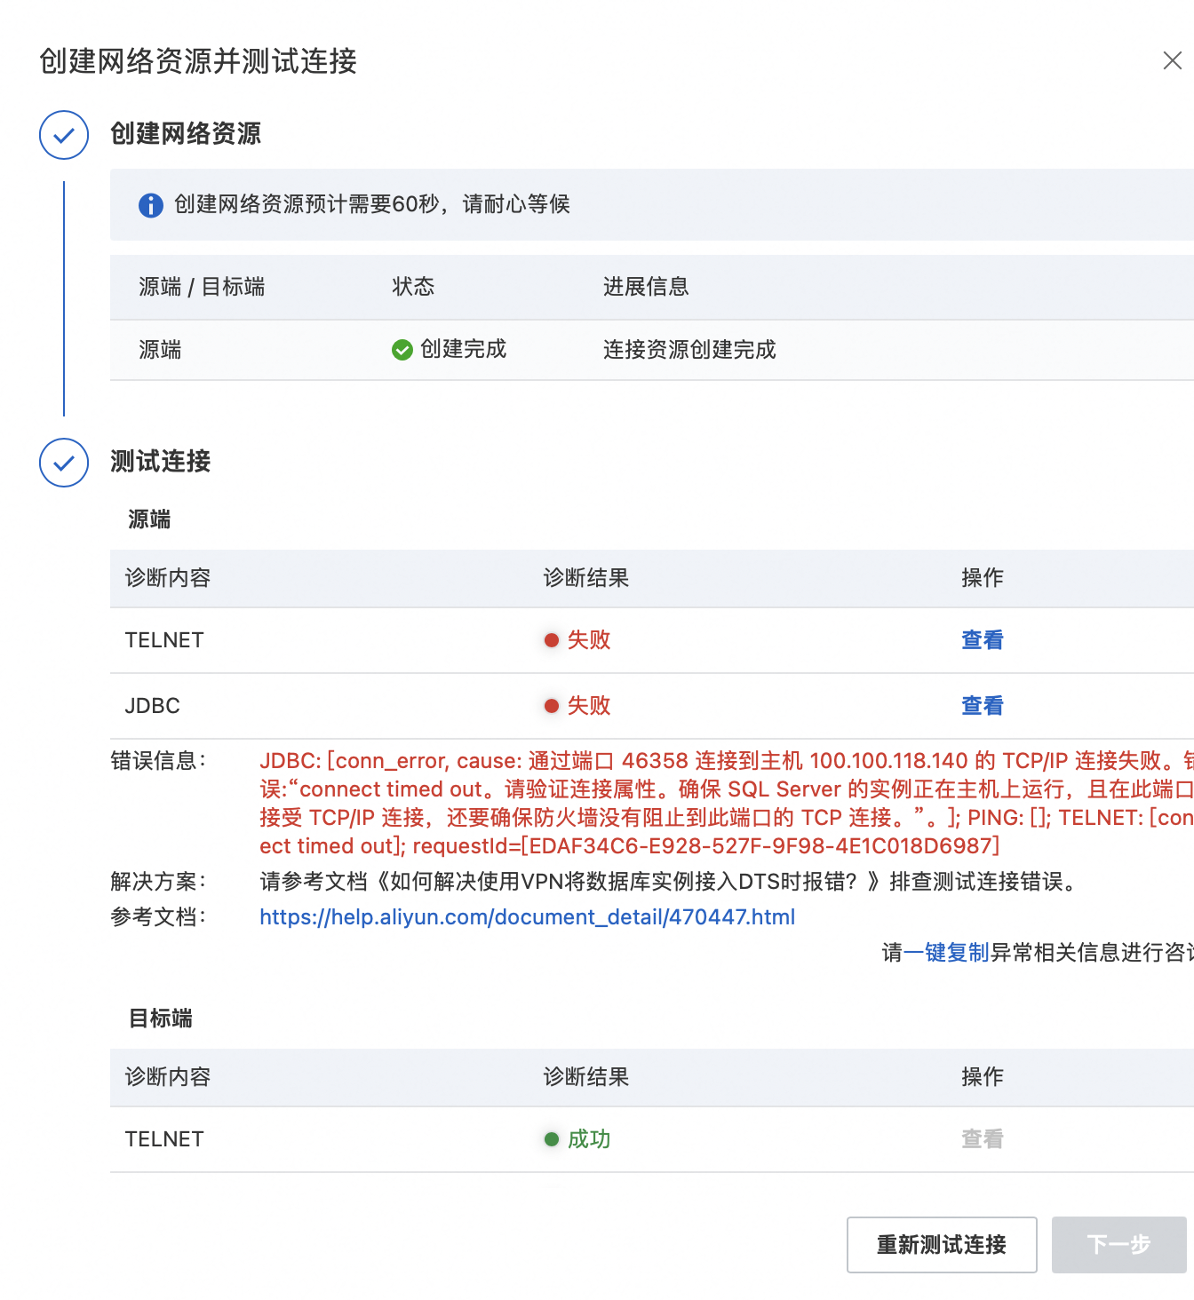Click the 创建网络资源 step checkmark icon
Screen dimensions: 1194x1300
64,135
